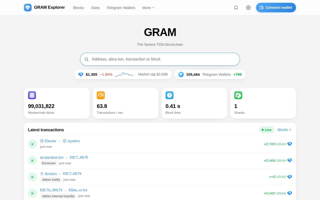Open the System address link
320x200 pixels.
click(71, 141)
